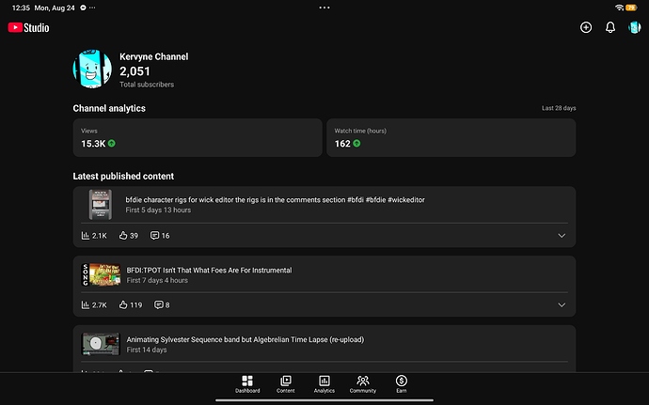Image resolution: width=649 pixels, height=405 pixels.
Task: Tap the Kervyne Channel profile picture
Action: click(x=92, y=70)
